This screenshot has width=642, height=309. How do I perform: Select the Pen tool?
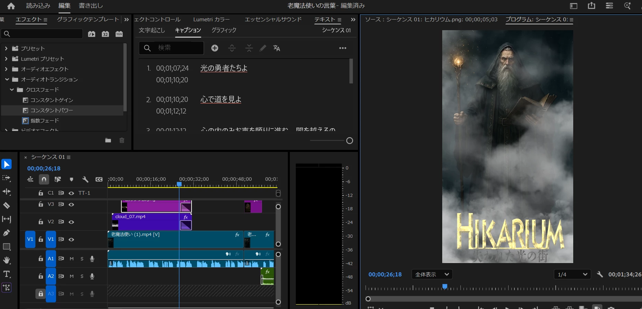(x=7, y=233)
